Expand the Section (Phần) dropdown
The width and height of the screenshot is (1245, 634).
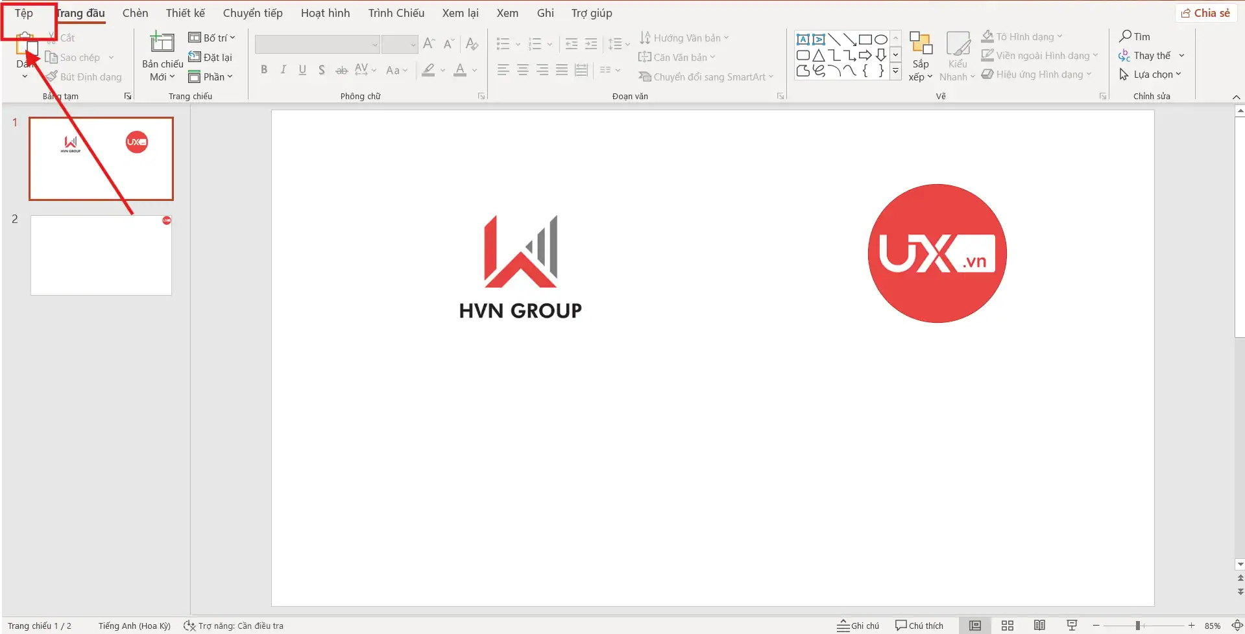(x=211, y=76)
